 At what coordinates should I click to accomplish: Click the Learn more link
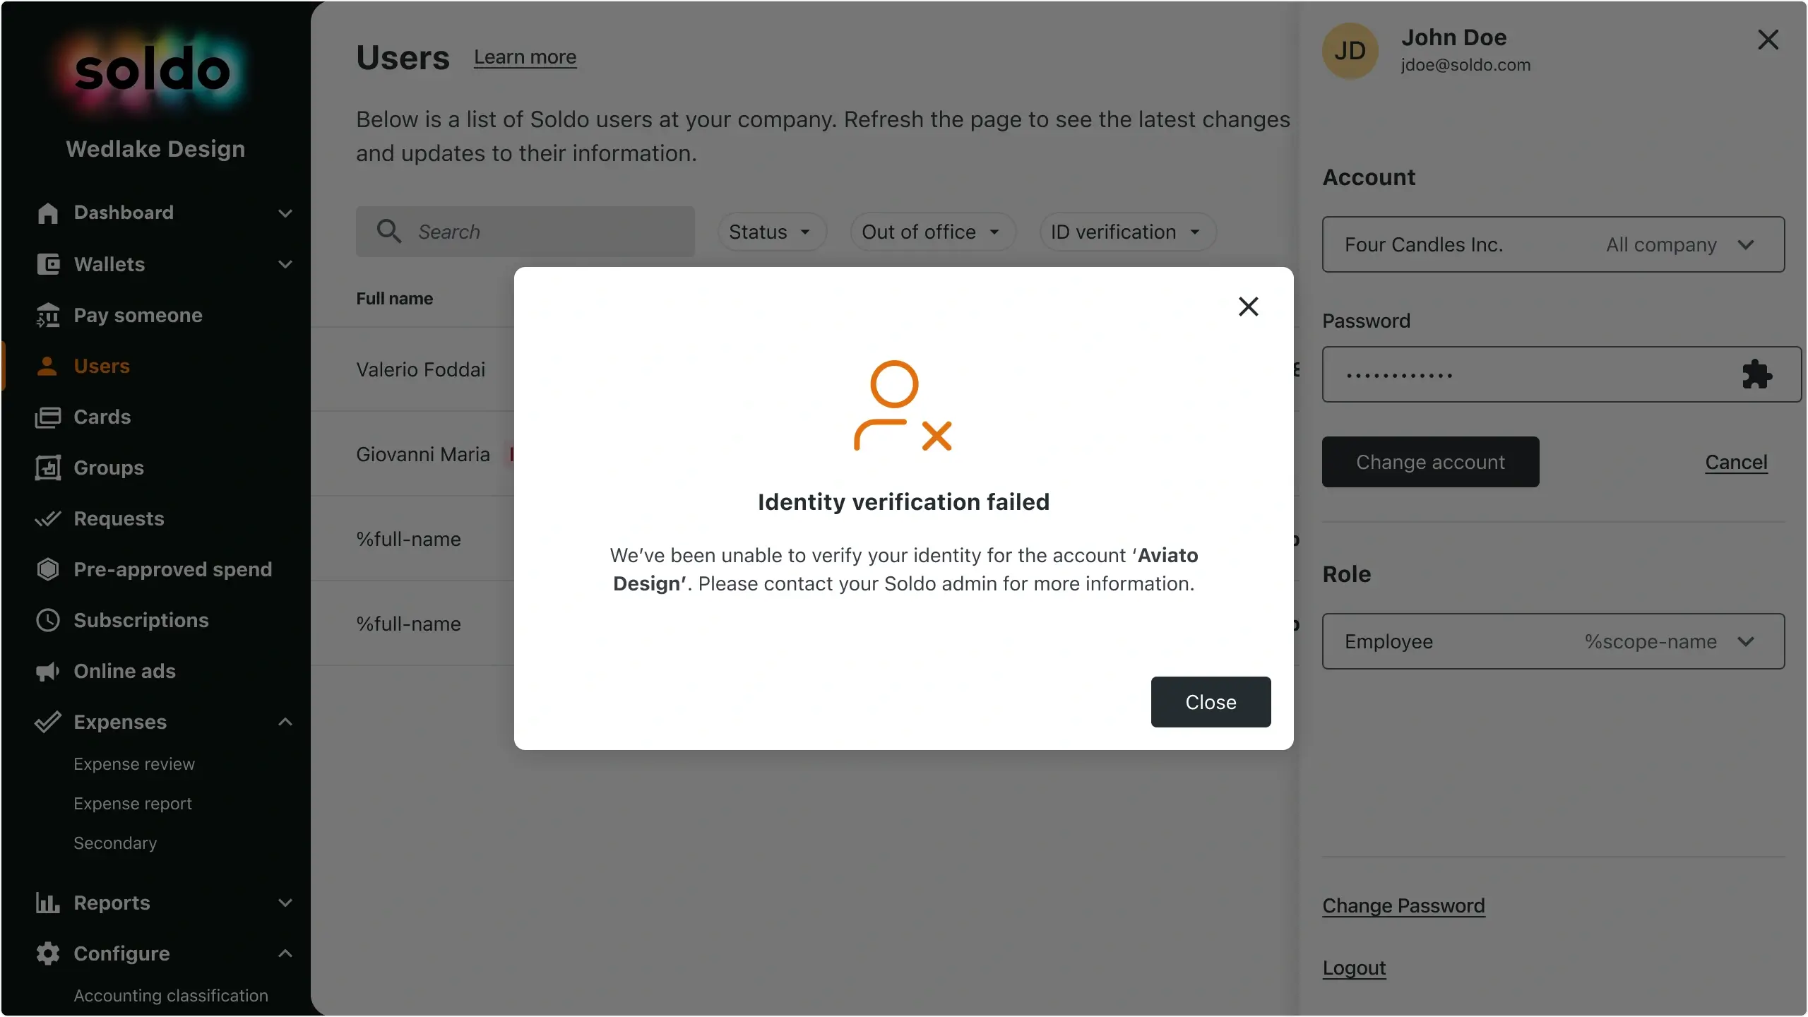[x=525, y=56]
